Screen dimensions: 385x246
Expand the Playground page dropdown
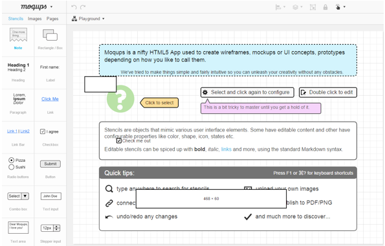coord(88,19)
